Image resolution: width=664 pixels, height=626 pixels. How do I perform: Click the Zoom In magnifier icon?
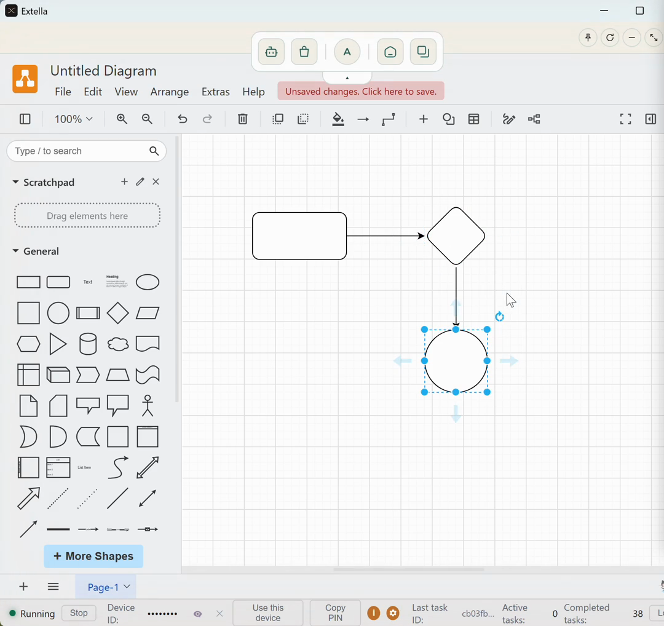[x=122, y=119]
